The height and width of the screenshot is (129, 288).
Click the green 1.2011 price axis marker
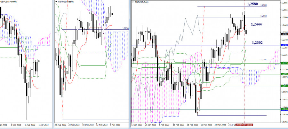click(284, 86)
